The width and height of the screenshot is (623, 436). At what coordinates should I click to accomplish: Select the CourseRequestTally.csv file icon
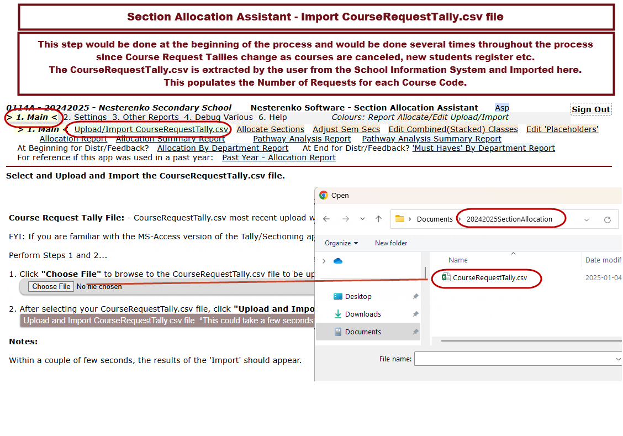click(446, 278)
